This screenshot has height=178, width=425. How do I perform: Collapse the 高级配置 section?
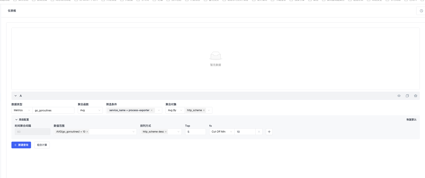(17, 120)
